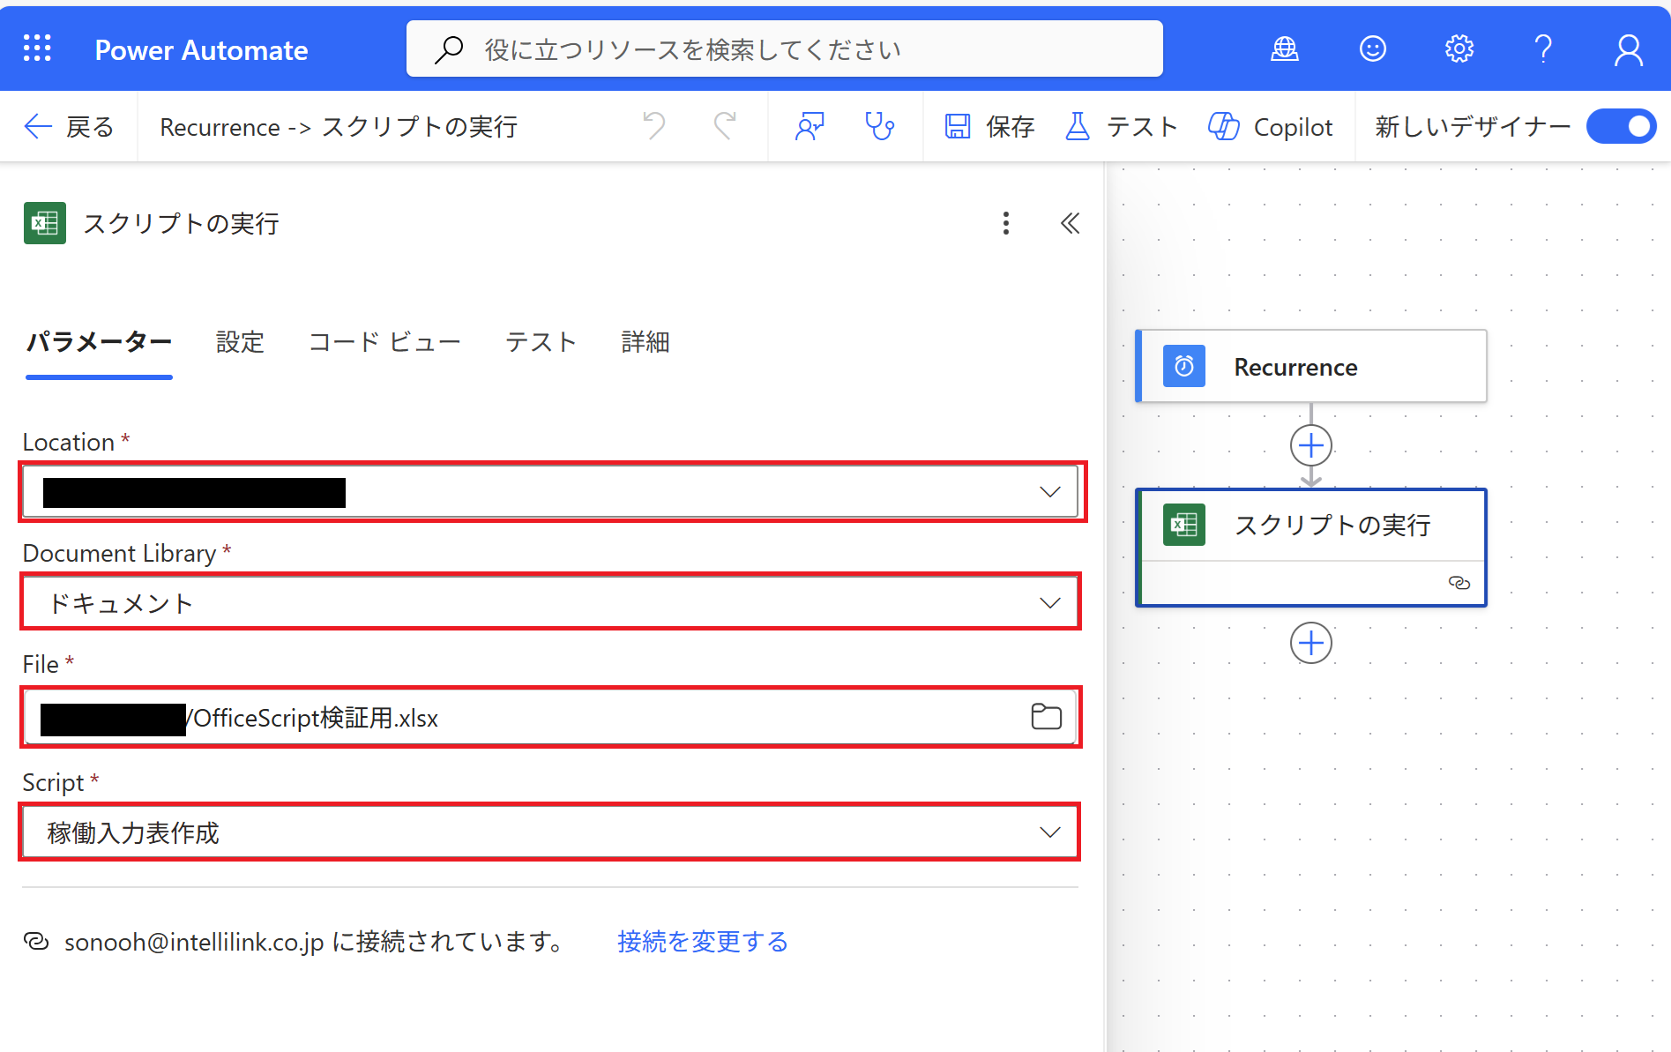Click the Power Automate title

click(x=201, y=50)
